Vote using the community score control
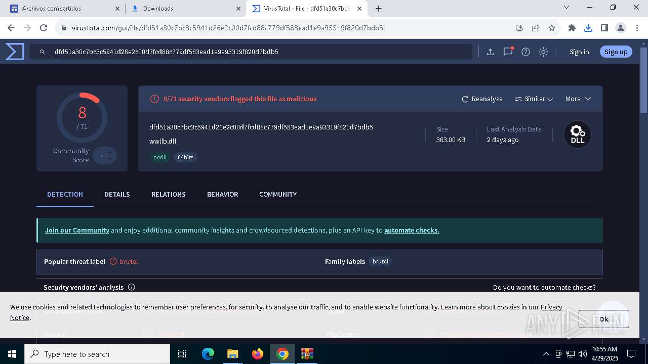 coord(105,156)
